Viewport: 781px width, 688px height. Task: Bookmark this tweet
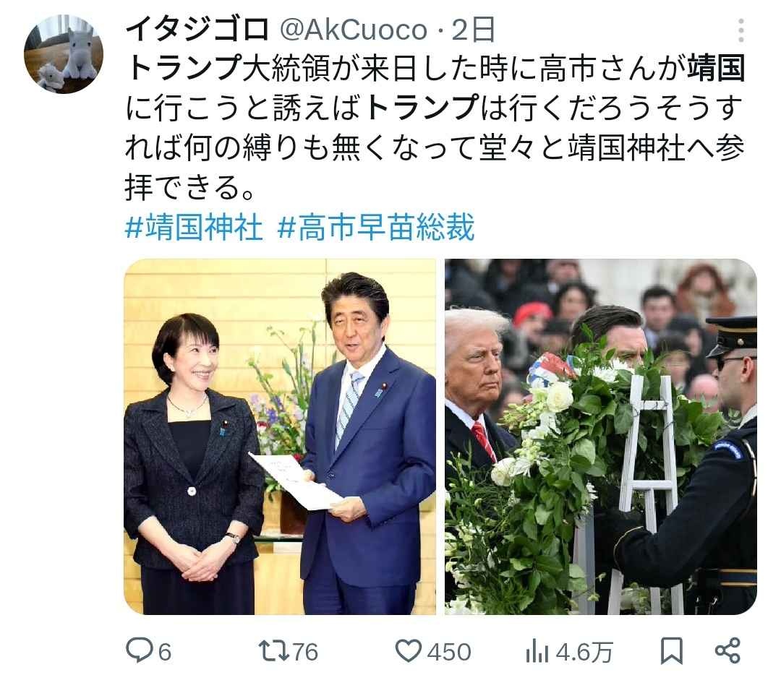pos(671,651)
